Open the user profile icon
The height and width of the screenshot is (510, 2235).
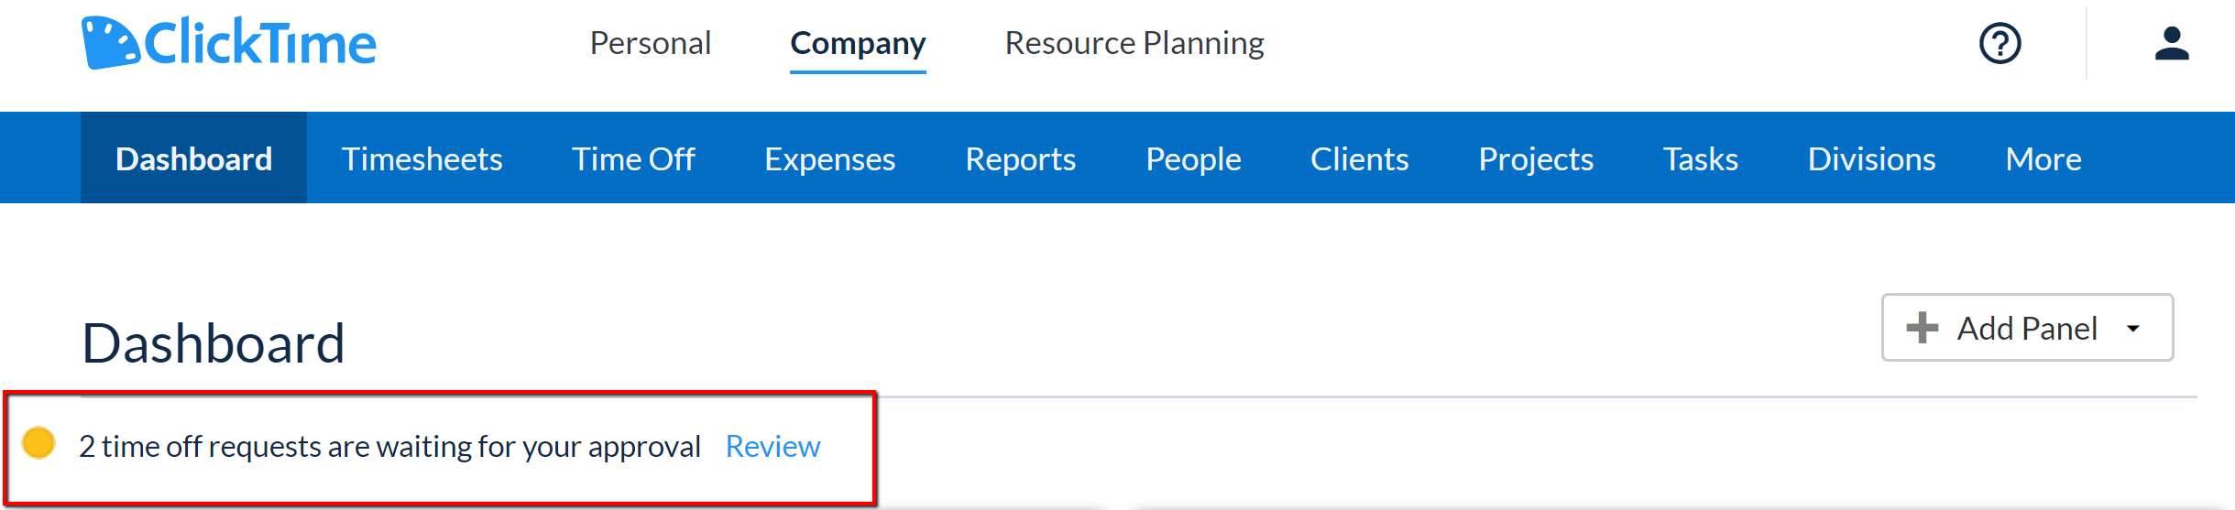click(2171, 43)
